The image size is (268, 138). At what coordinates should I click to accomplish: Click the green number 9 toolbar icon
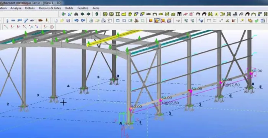[97, 14]
